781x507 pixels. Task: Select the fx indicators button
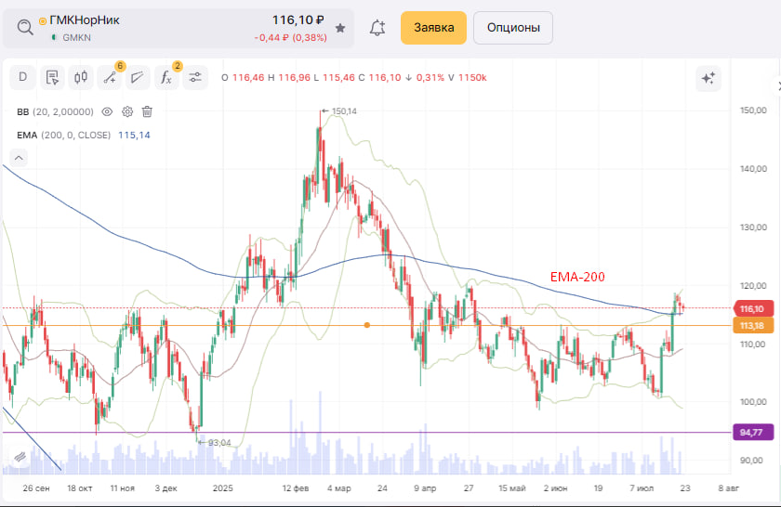[166, 77]
